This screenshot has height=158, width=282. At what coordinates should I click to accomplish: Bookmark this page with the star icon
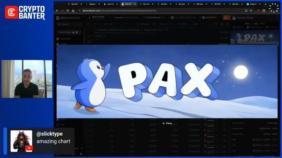[251, 11]
